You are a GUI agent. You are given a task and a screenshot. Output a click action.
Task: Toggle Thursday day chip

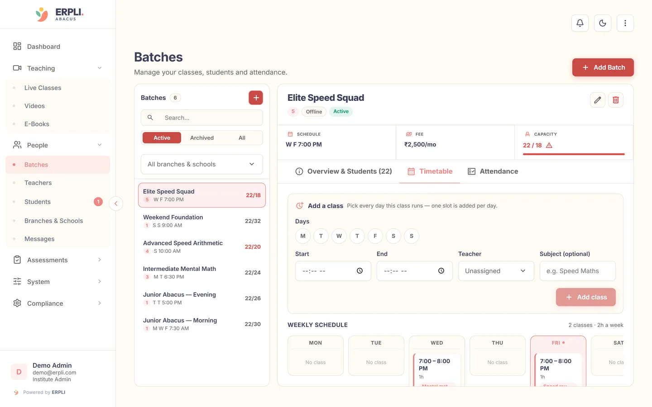(x=357, y=236)
